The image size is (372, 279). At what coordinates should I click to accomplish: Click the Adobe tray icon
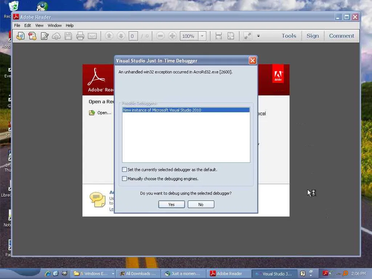[x=325, y=273]
